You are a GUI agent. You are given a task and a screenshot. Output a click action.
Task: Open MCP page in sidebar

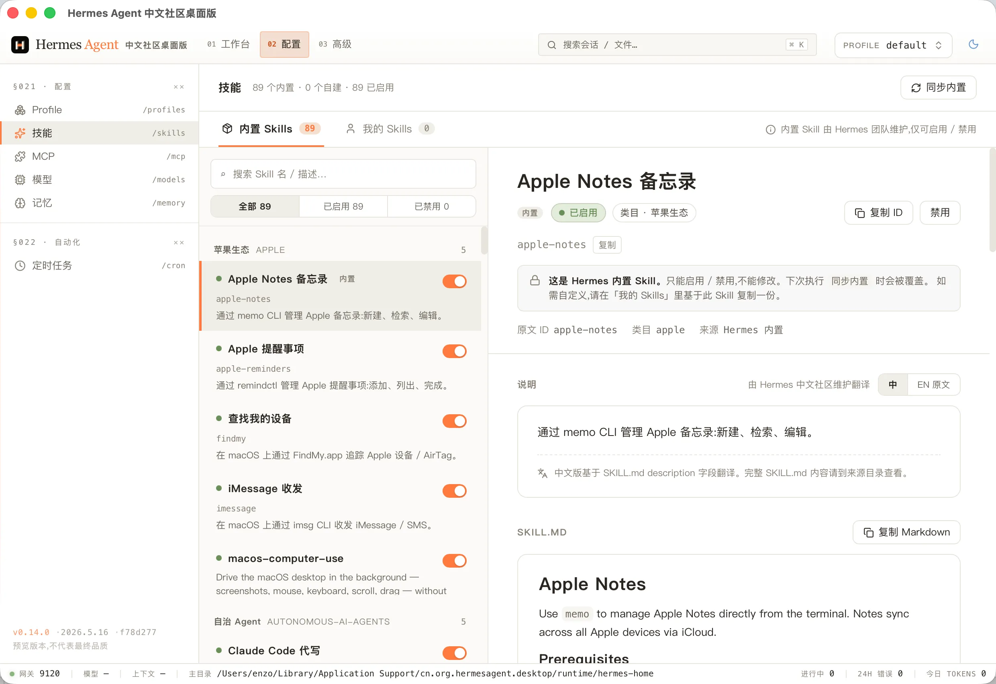100,157
